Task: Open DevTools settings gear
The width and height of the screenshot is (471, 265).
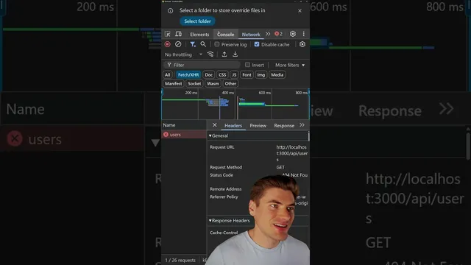Action: point(293,34)
